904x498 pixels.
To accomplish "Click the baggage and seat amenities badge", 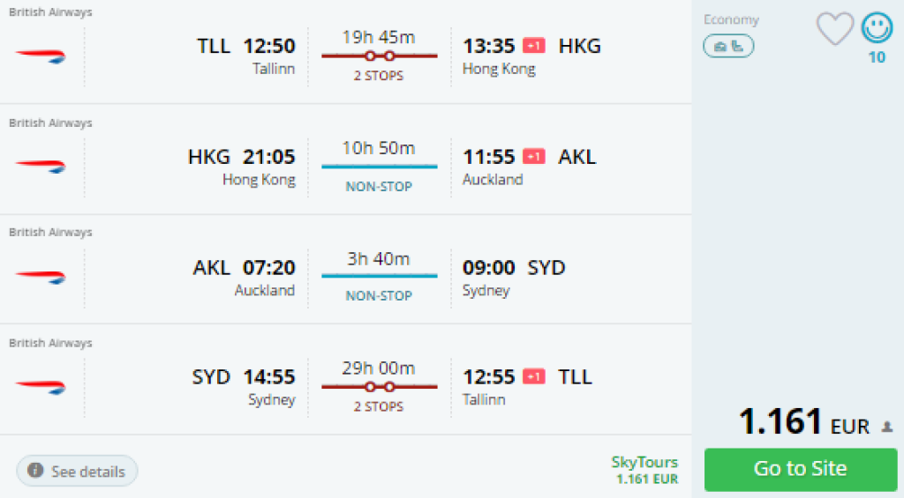I will click(728, 46).
